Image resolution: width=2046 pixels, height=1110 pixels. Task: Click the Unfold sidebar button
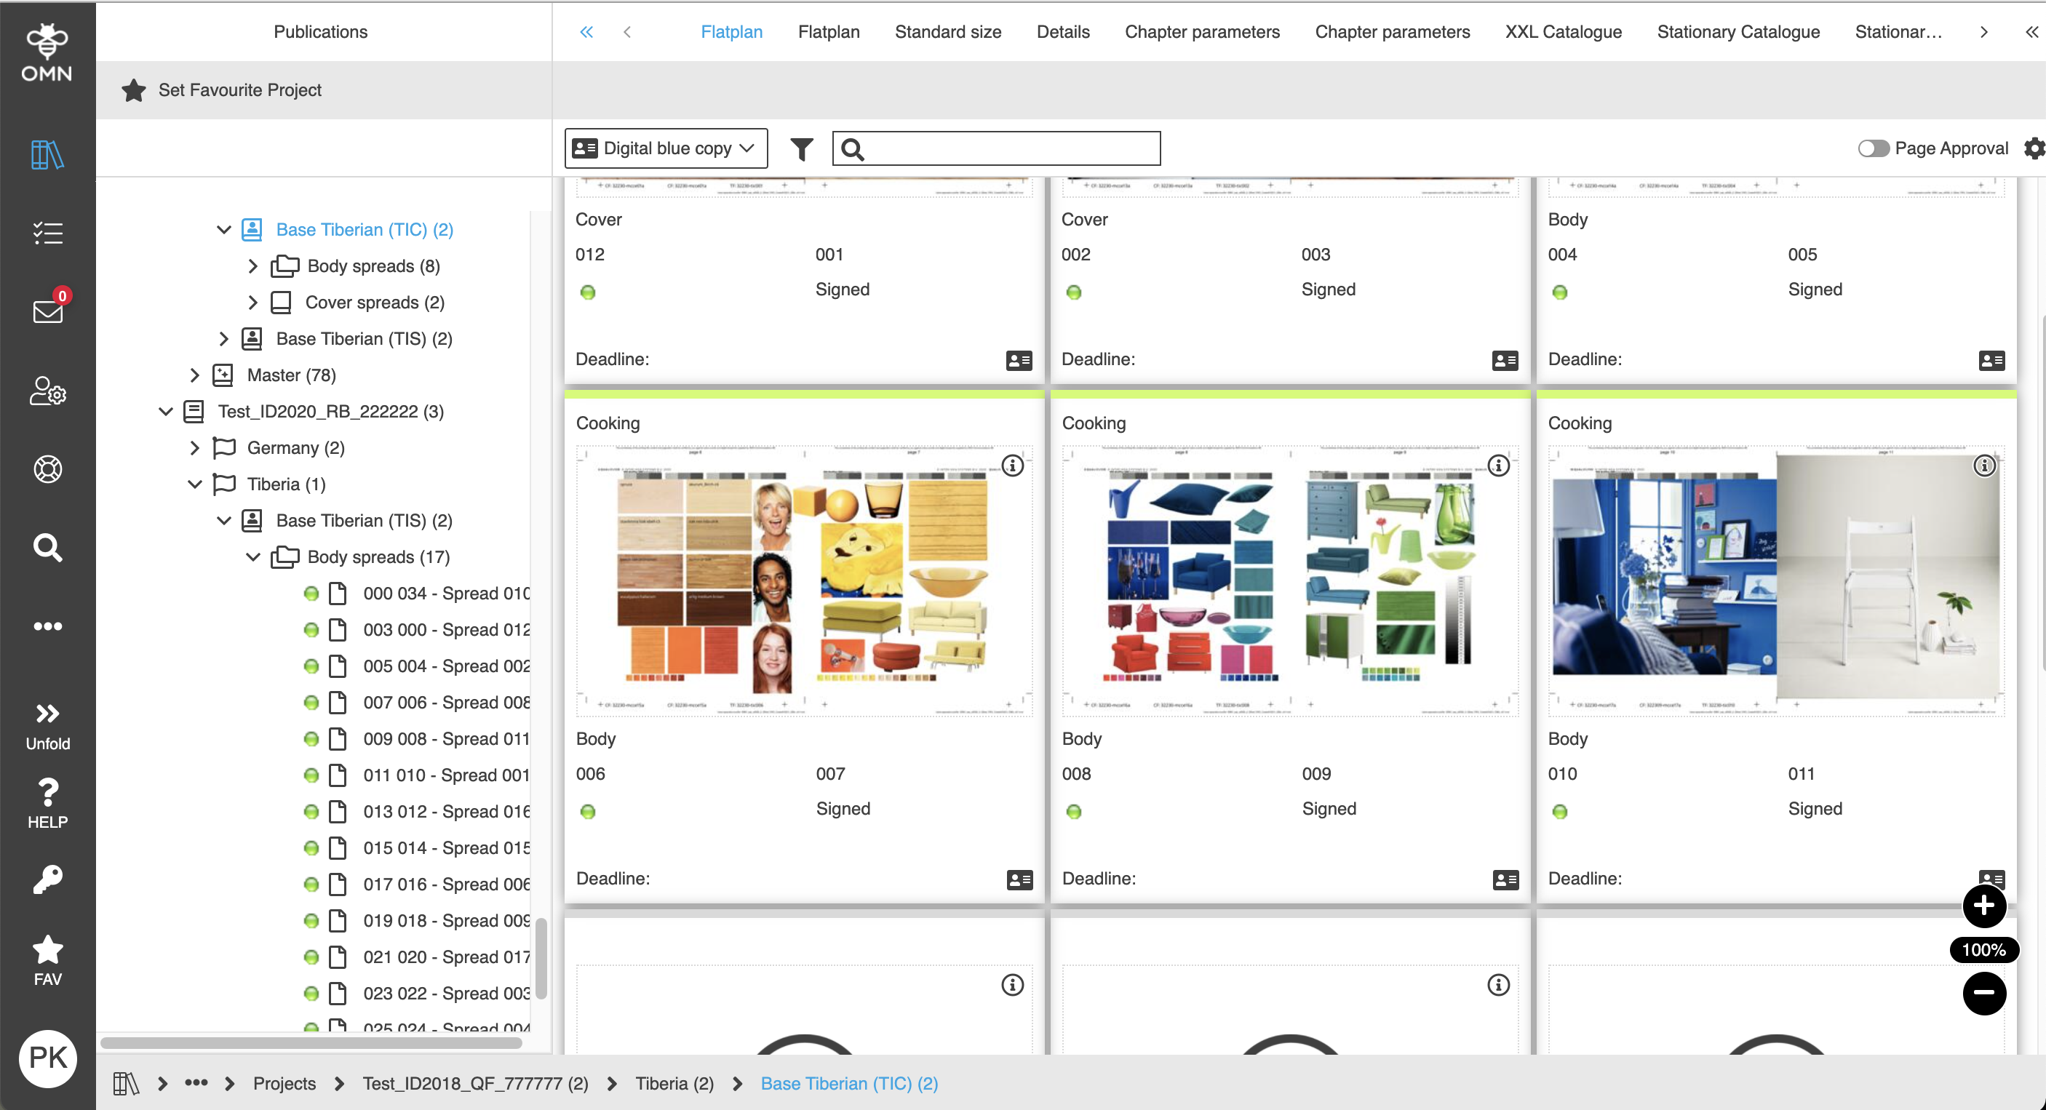click(47, 726)
